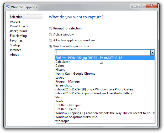
Task: Open the File Naming page
Action: [x=18, y=36]
